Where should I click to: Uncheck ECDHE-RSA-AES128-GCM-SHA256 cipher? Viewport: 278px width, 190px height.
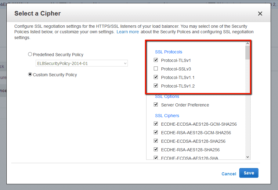156,132
